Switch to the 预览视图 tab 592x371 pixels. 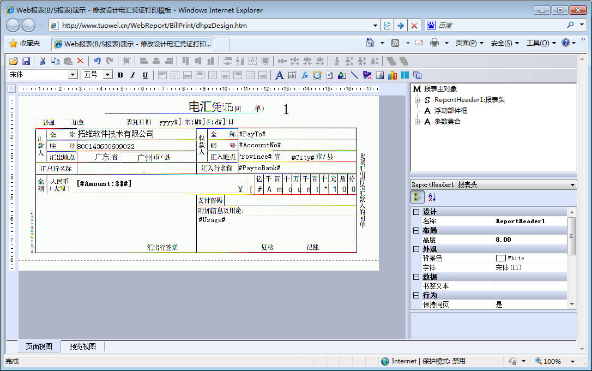[82, 346]
